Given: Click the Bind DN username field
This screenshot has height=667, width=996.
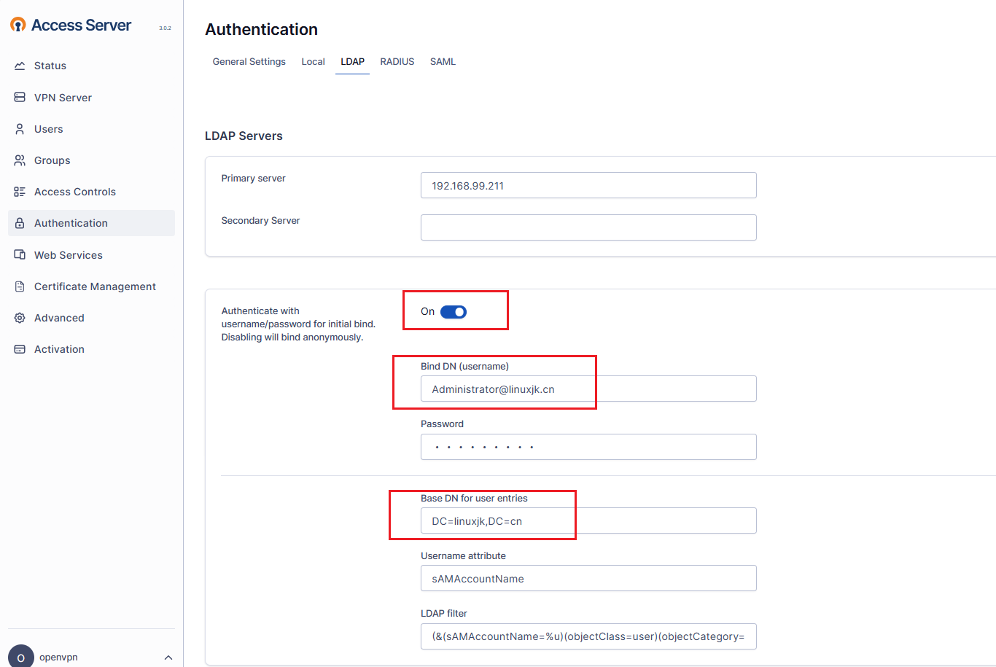Looking at the screenshot, I should pos(588,389).
